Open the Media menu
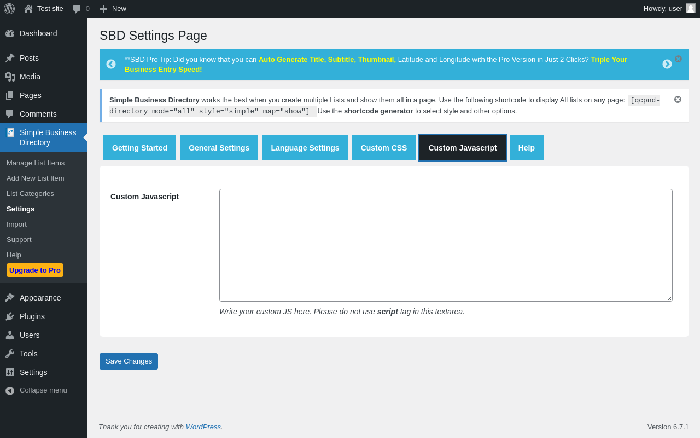 click(44, 77)
